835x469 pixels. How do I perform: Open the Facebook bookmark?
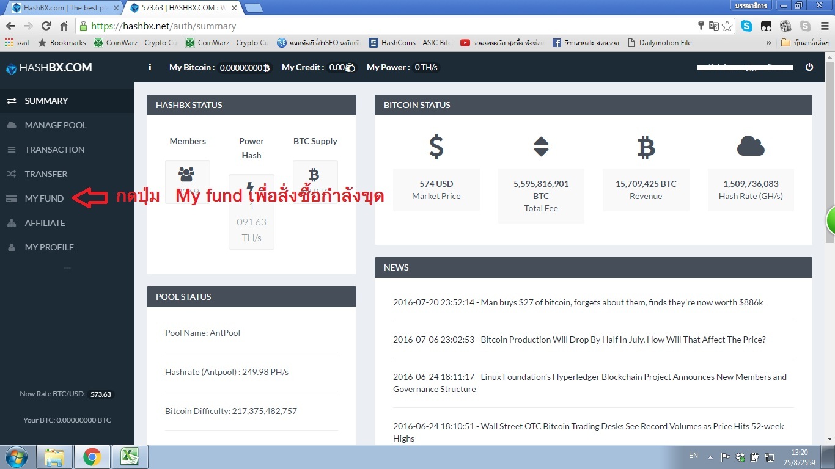tap(586, 43)
